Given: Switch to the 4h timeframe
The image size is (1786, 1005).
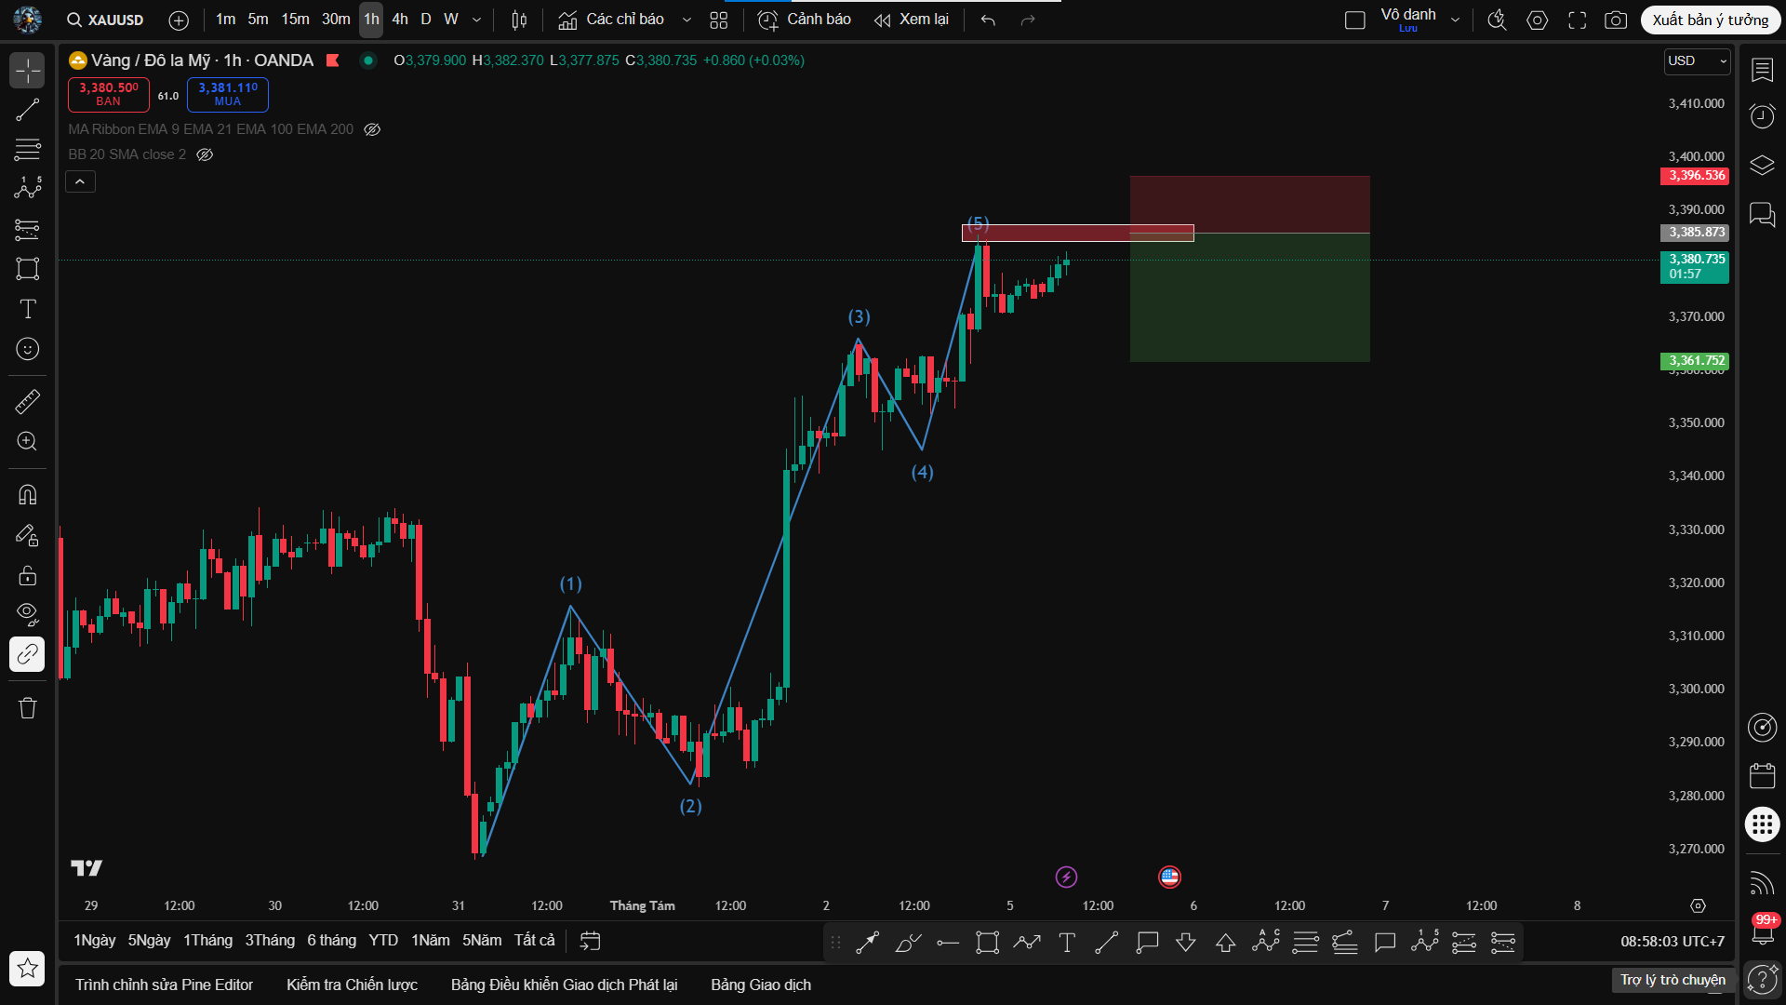Looking at the screenshot, I should coord(400,20).
